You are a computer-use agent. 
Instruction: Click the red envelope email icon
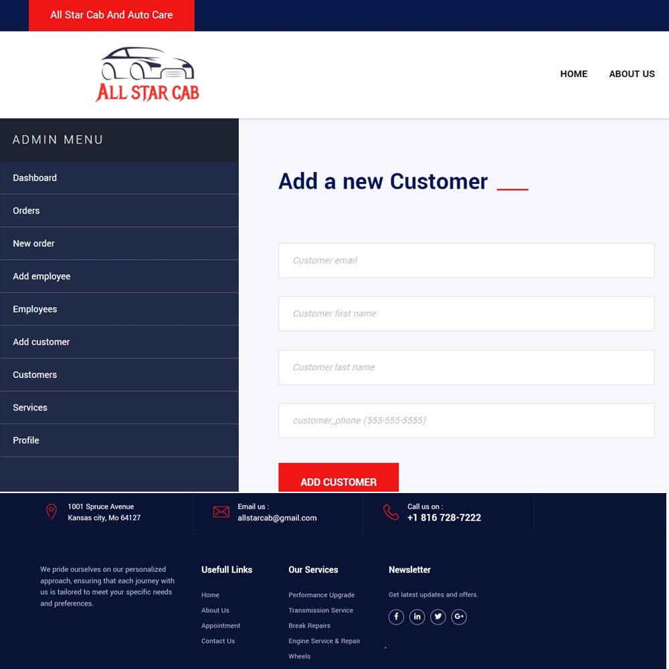[221, 512]
